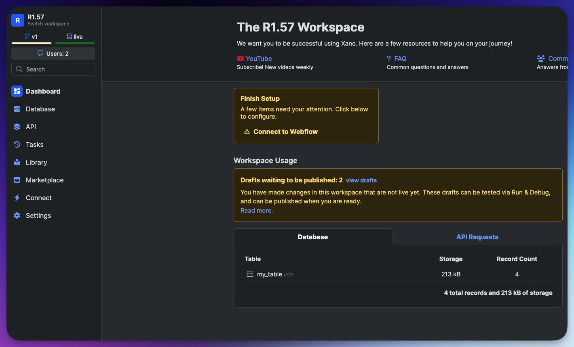Open the my_table table row
The height and width of the screenshot is (347, 574).
point(398,274)
